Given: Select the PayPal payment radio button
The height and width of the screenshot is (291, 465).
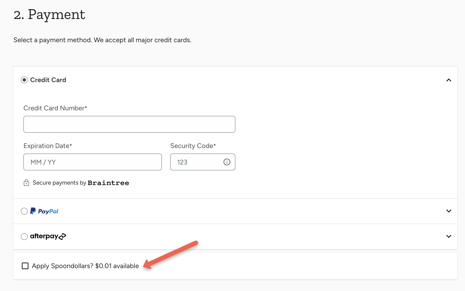Looking at the screenshot, I should pos(24,211).
